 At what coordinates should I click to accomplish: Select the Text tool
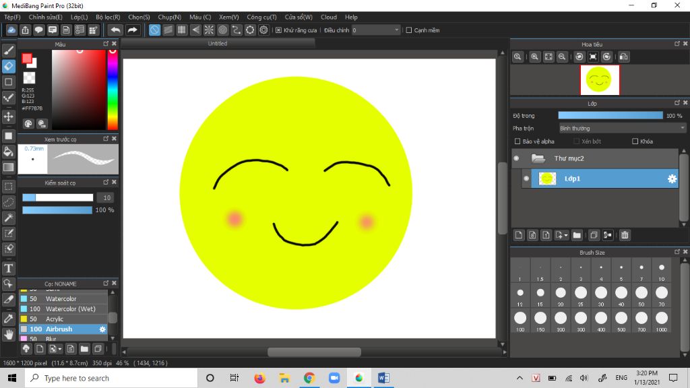pyautogui.click(x=8, y=268)
